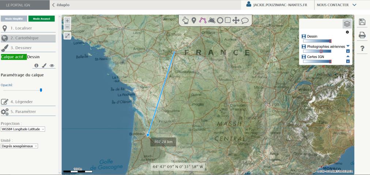This screenshot has height=175, width=370.
Task: Select the polygon drawing tool
Action: [211, 20]
